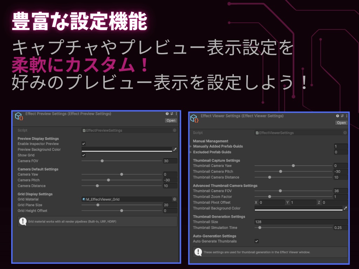Image resolution: width=359 pixels, height=269 pixels.
Task: Click the ScriptableObject icon in Effect Preview Settings header
Action: click(19, 116)
